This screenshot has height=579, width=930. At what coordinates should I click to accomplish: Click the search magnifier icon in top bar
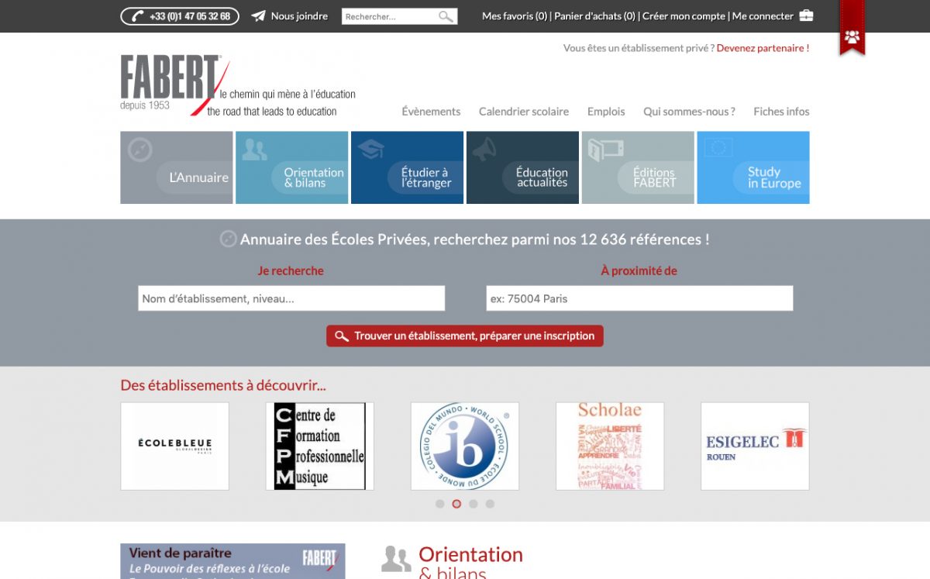(x=446, y=16)
